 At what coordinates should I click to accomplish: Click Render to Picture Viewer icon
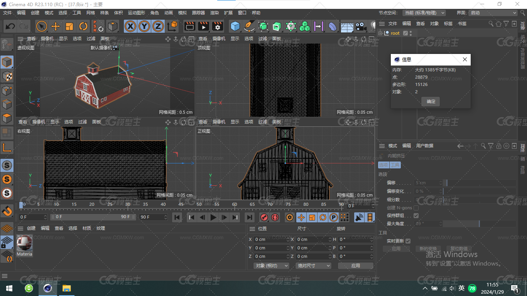(203, 26)
